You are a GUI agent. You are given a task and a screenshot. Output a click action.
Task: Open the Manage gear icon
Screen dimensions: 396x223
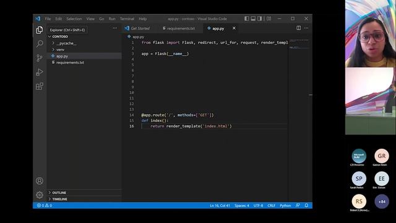pos(40,195)
